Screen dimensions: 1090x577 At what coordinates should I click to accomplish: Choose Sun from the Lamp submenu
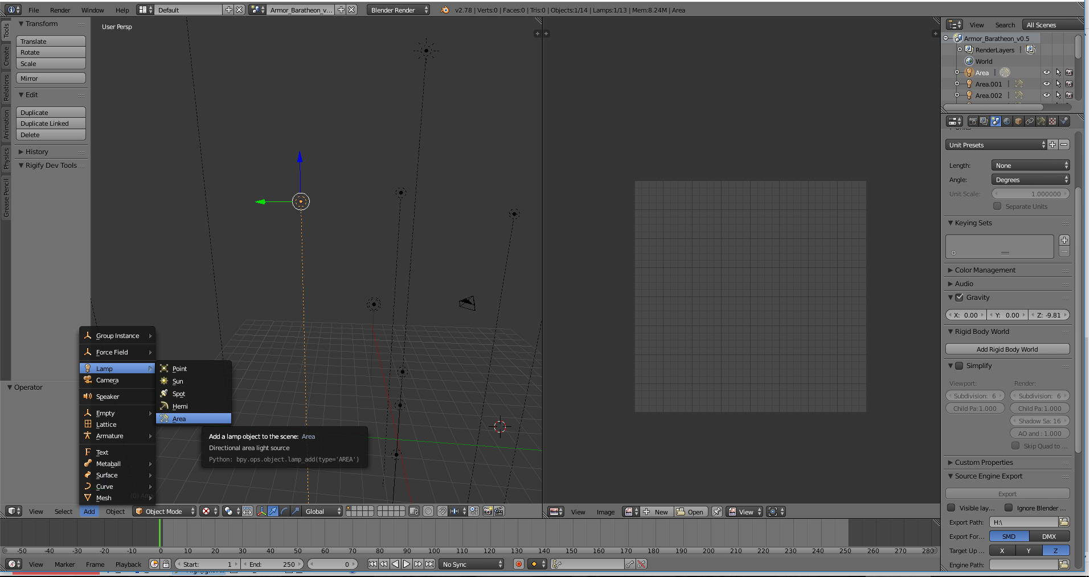pos(194,381)
